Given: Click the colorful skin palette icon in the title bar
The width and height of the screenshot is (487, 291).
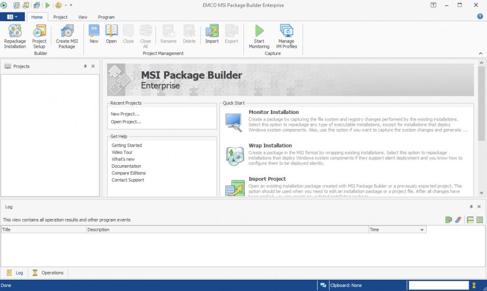Looking at the screenshot, I should coord(59,5).
